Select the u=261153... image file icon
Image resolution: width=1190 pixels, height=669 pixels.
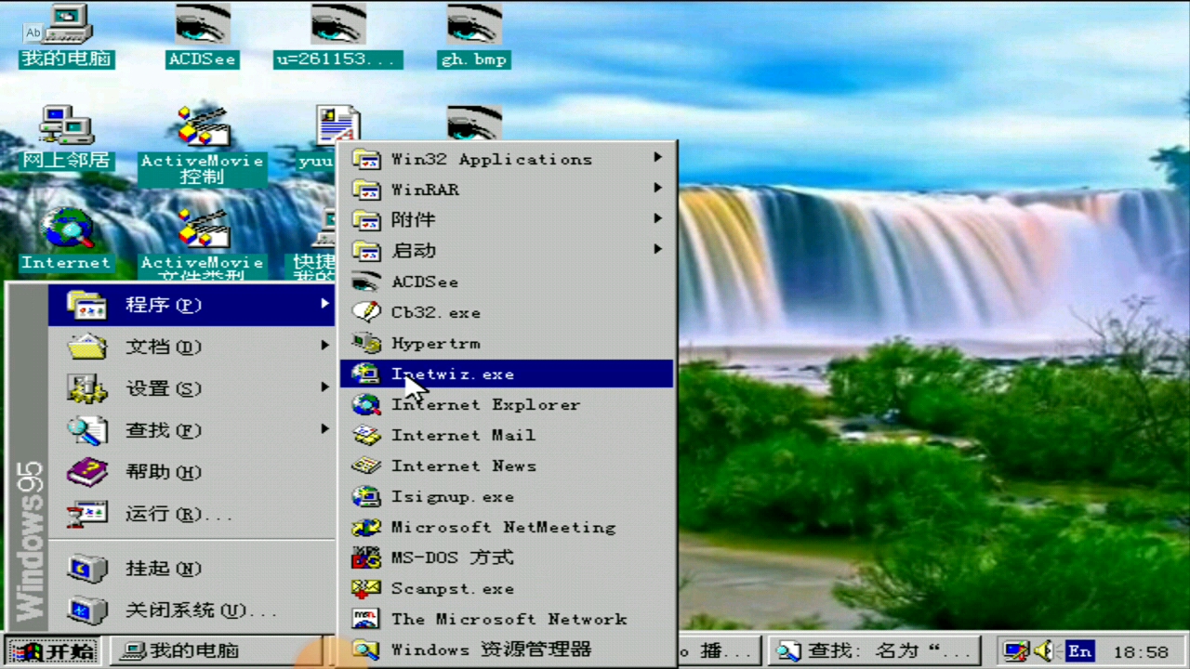pos(338,35)
